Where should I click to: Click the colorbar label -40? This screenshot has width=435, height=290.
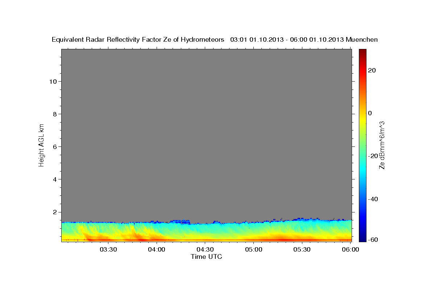click(x=374, y=199)
